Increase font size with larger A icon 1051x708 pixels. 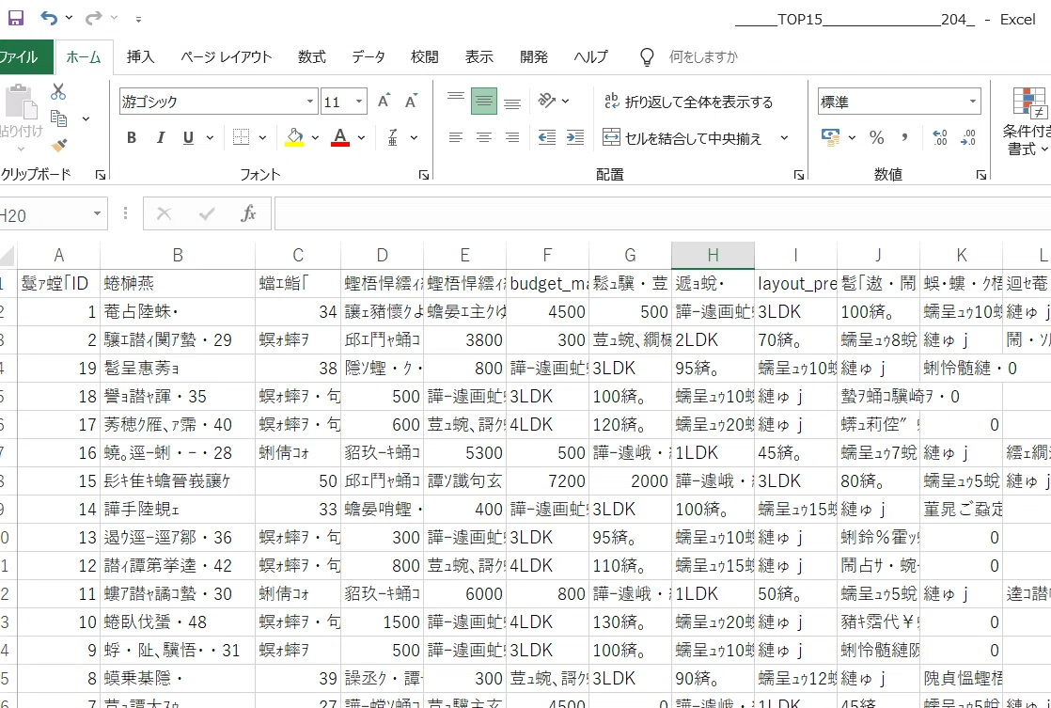(x=384, y=102)
